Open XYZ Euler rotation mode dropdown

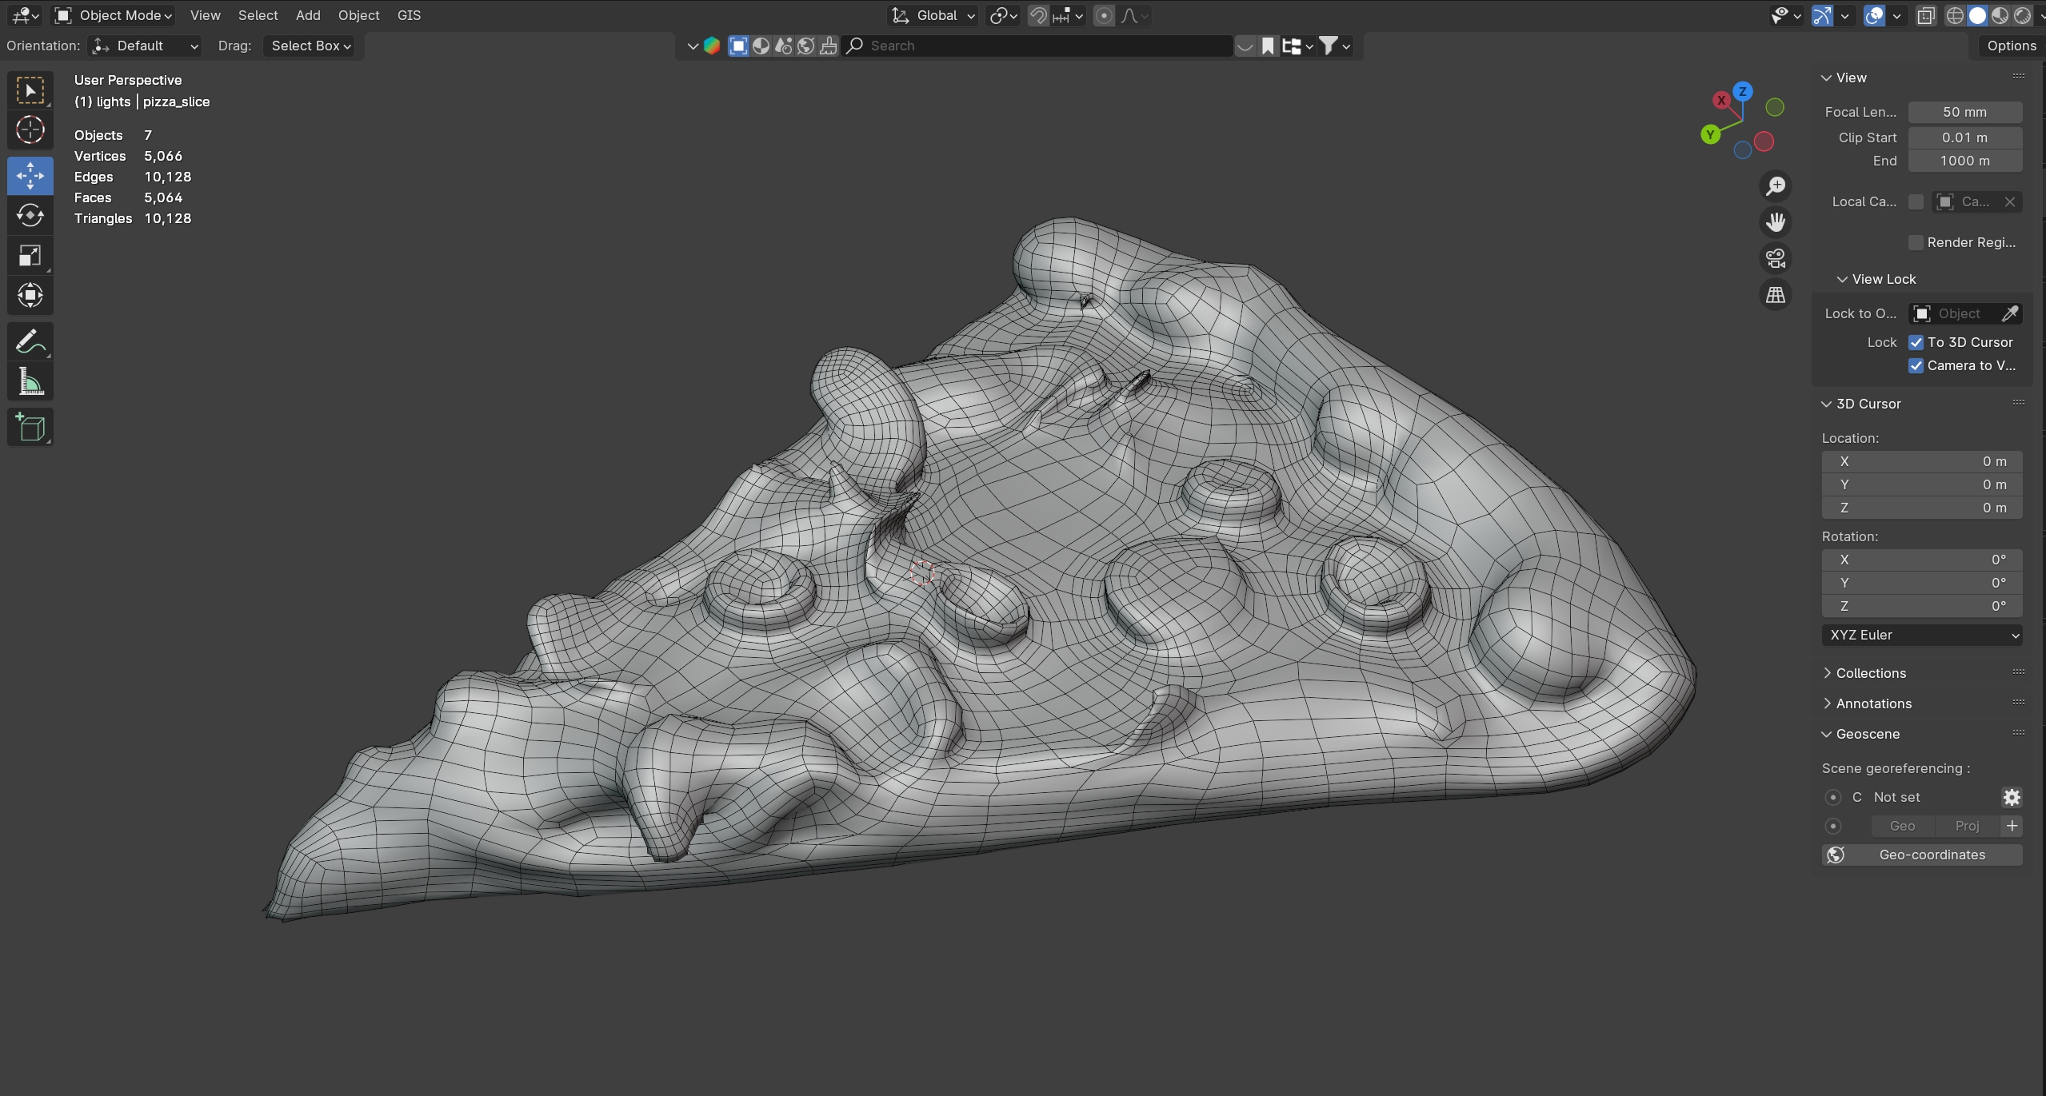tap(1922, 635)
